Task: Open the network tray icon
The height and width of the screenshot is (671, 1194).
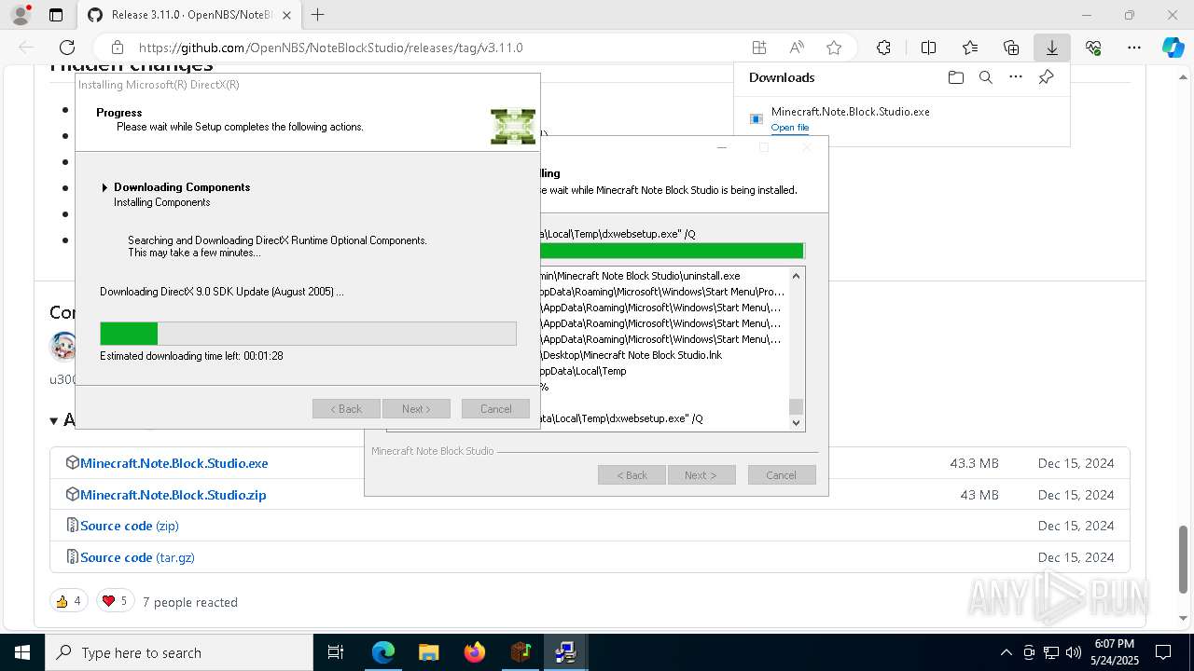Action: (x=1051, y=652)
